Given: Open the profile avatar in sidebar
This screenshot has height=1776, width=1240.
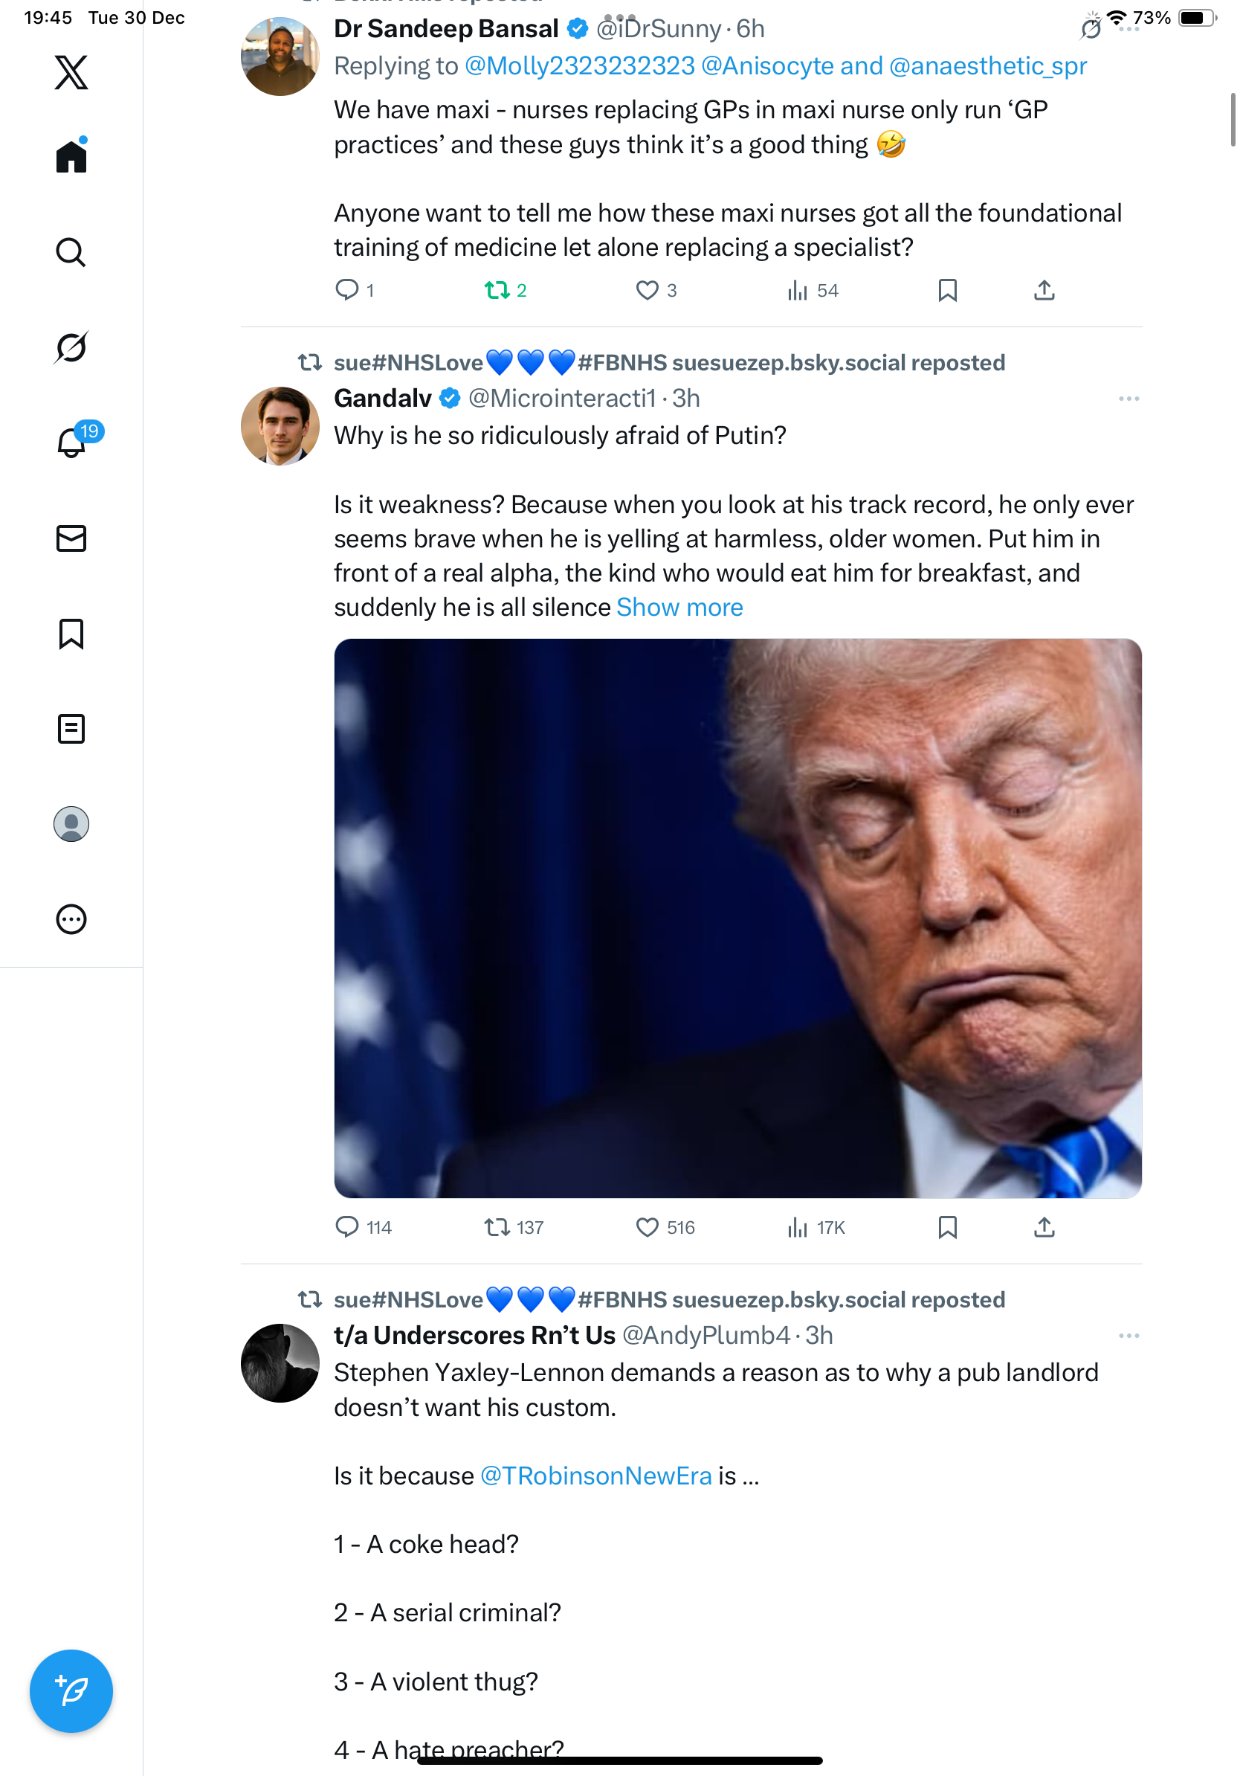Looking at the screenshot, I should [x=71, y=824].
